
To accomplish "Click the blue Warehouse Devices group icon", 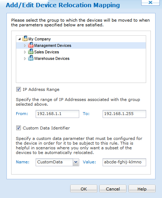I will 31,58.
